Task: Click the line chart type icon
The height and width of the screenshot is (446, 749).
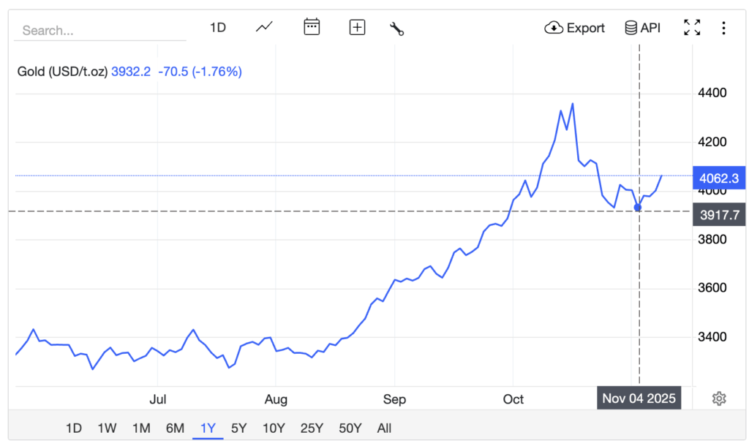Action: click(x=264, y=28)
